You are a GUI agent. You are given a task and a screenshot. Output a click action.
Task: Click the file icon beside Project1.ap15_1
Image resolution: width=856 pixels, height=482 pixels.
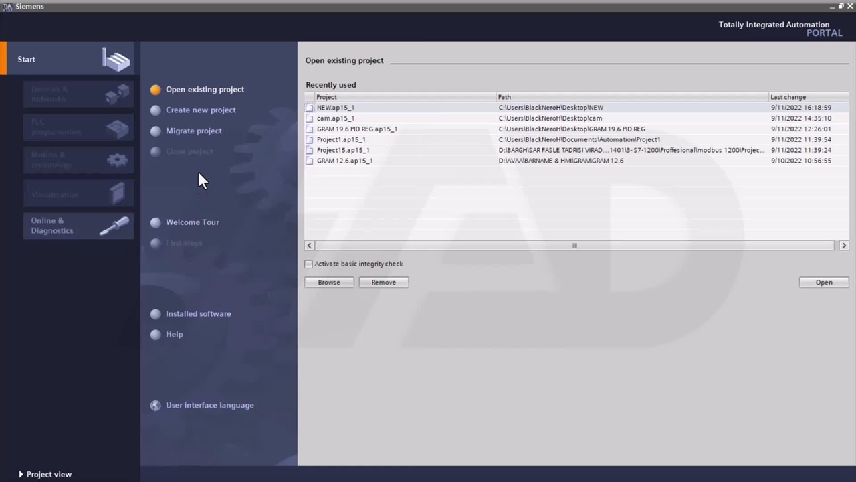click(310, 140)
